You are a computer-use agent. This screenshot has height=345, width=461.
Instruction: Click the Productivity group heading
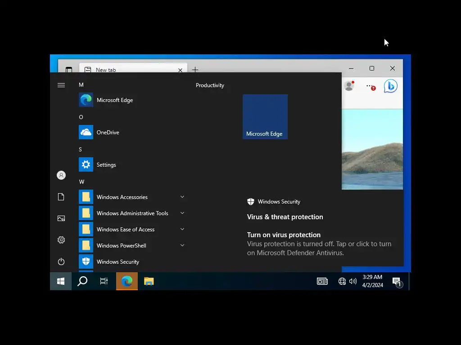210,85
